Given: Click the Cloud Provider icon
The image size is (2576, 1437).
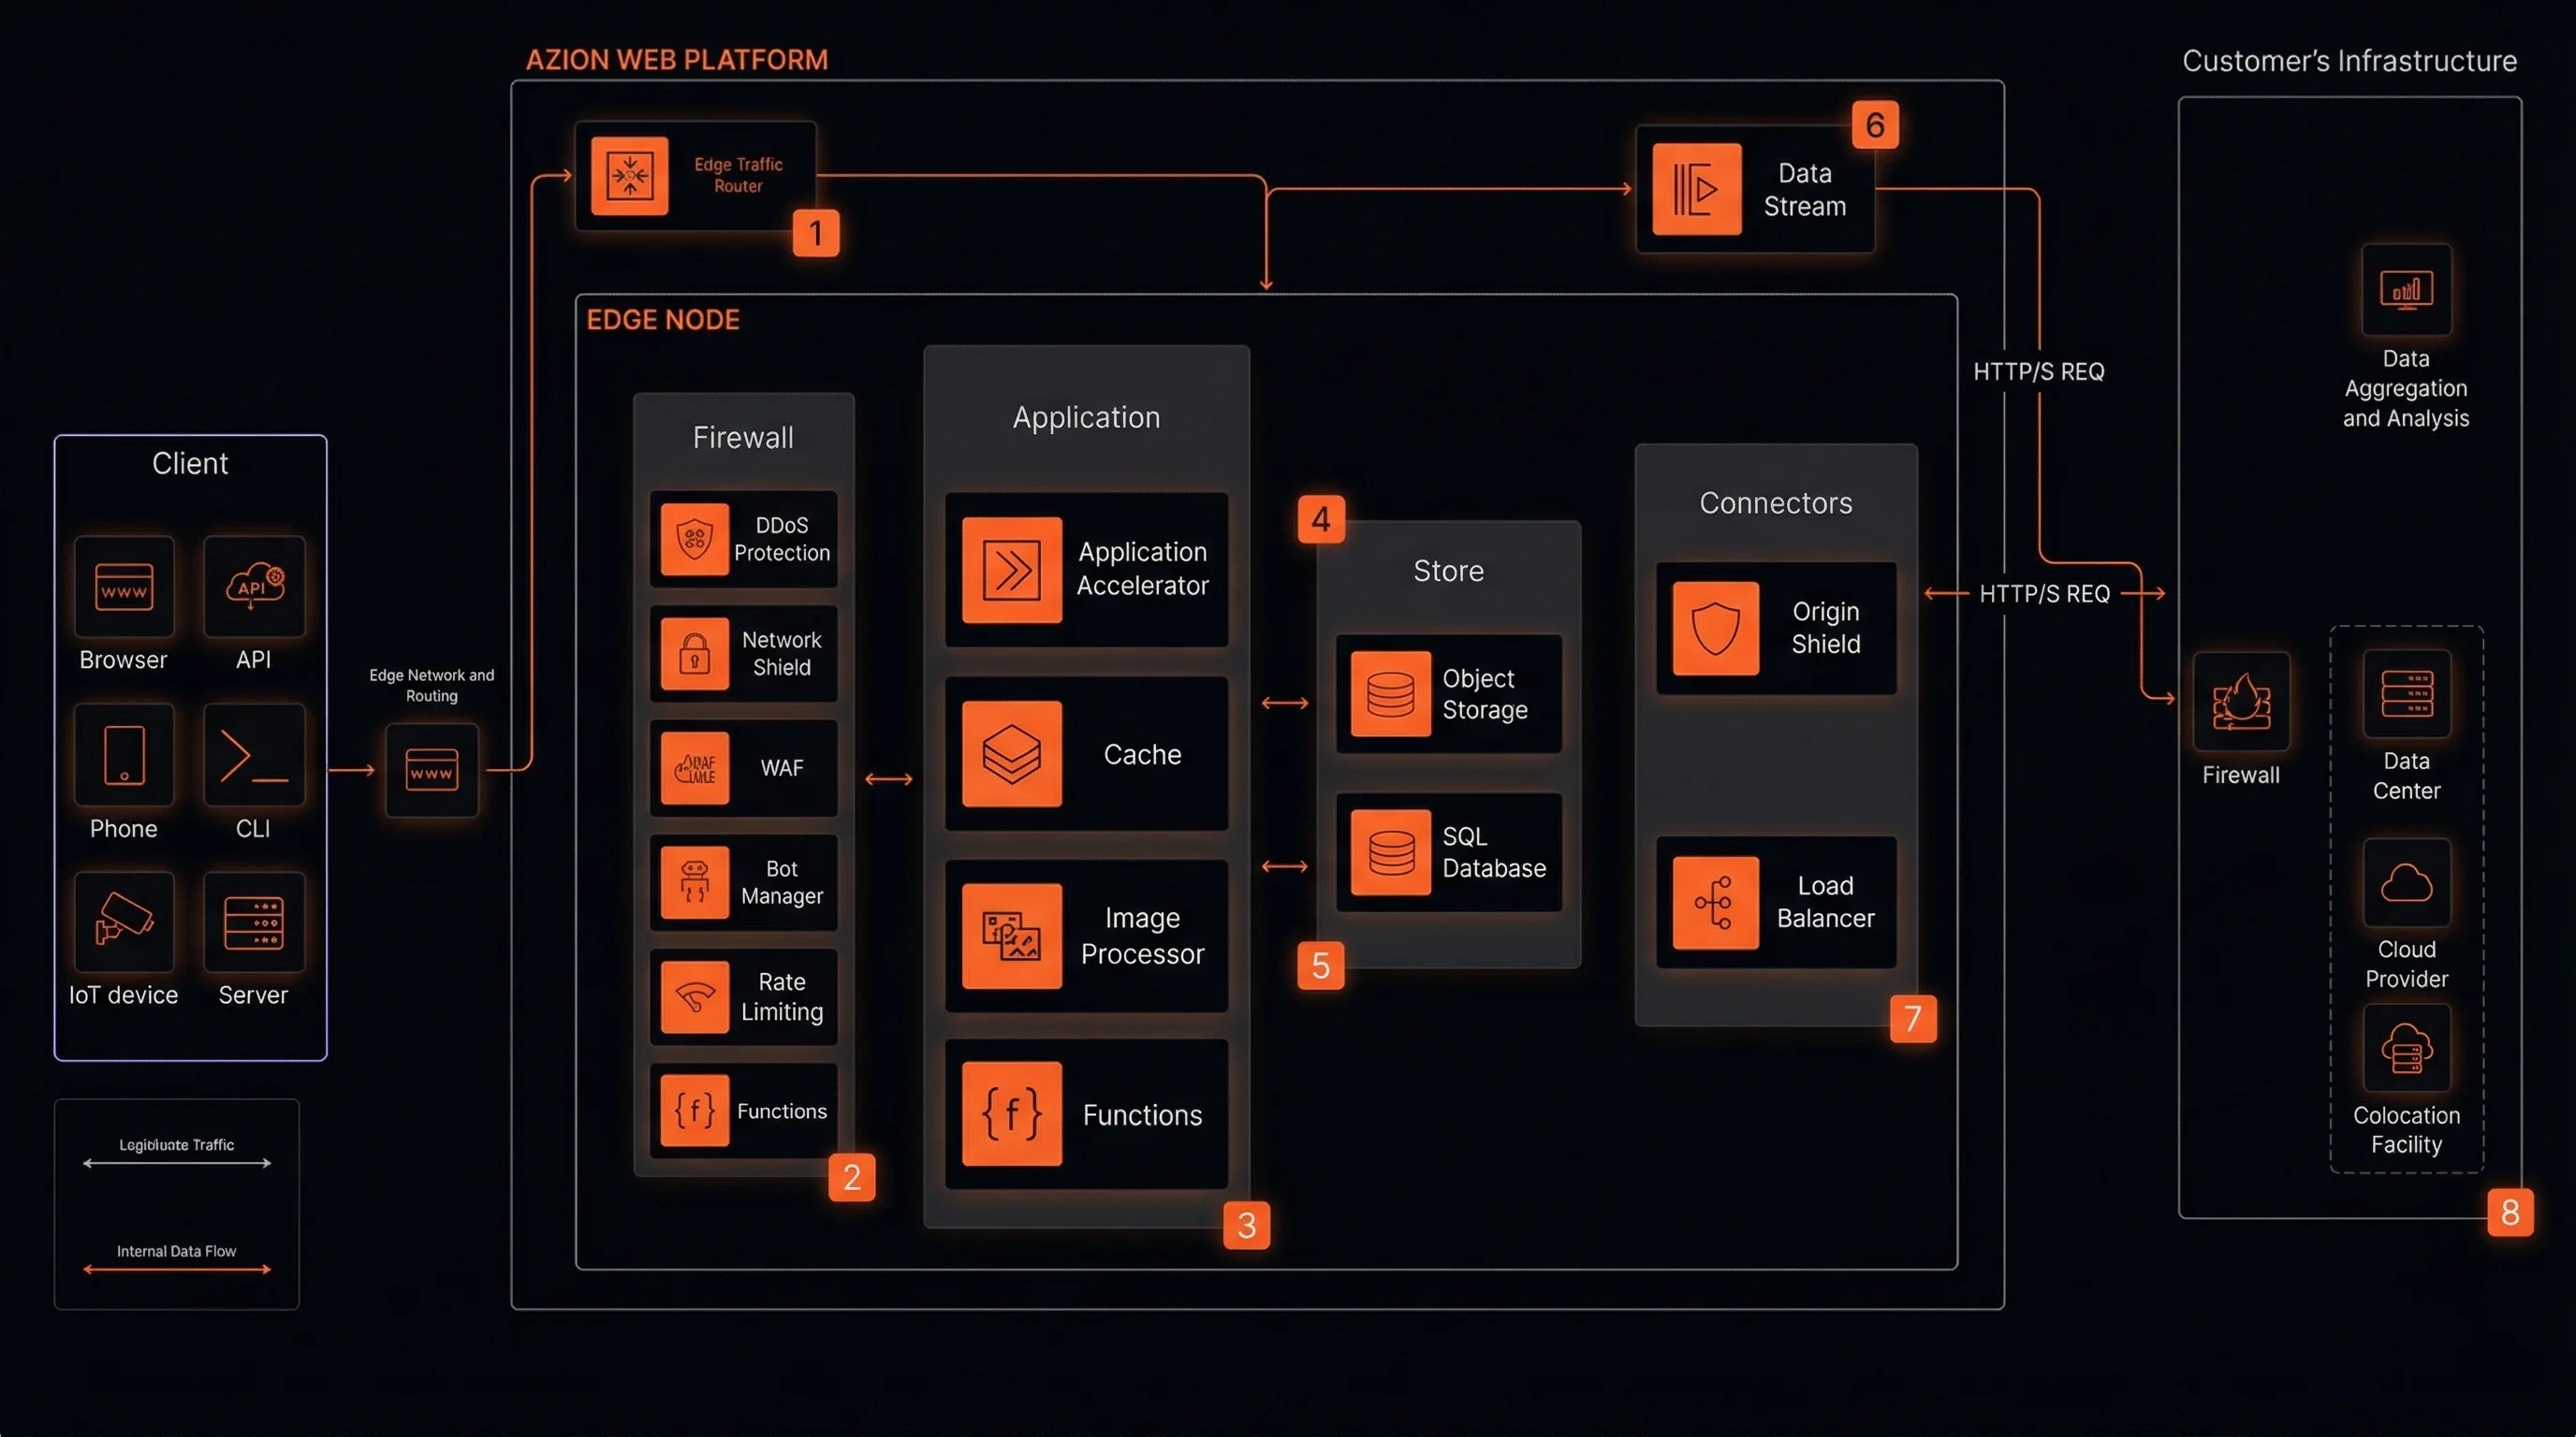Looking at the screenshot, I should tap(2406, 883).
